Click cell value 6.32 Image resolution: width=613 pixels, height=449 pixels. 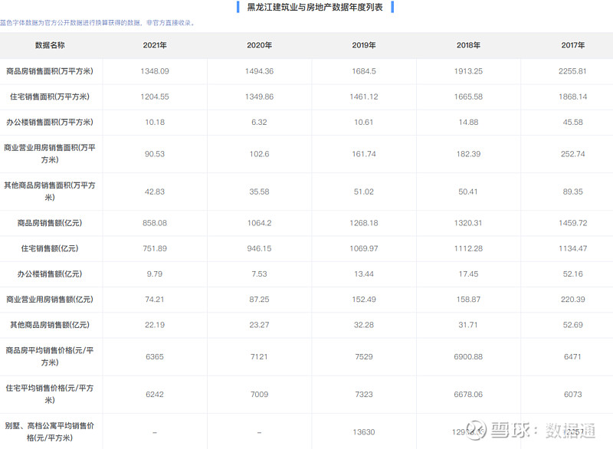coord(259,122)
